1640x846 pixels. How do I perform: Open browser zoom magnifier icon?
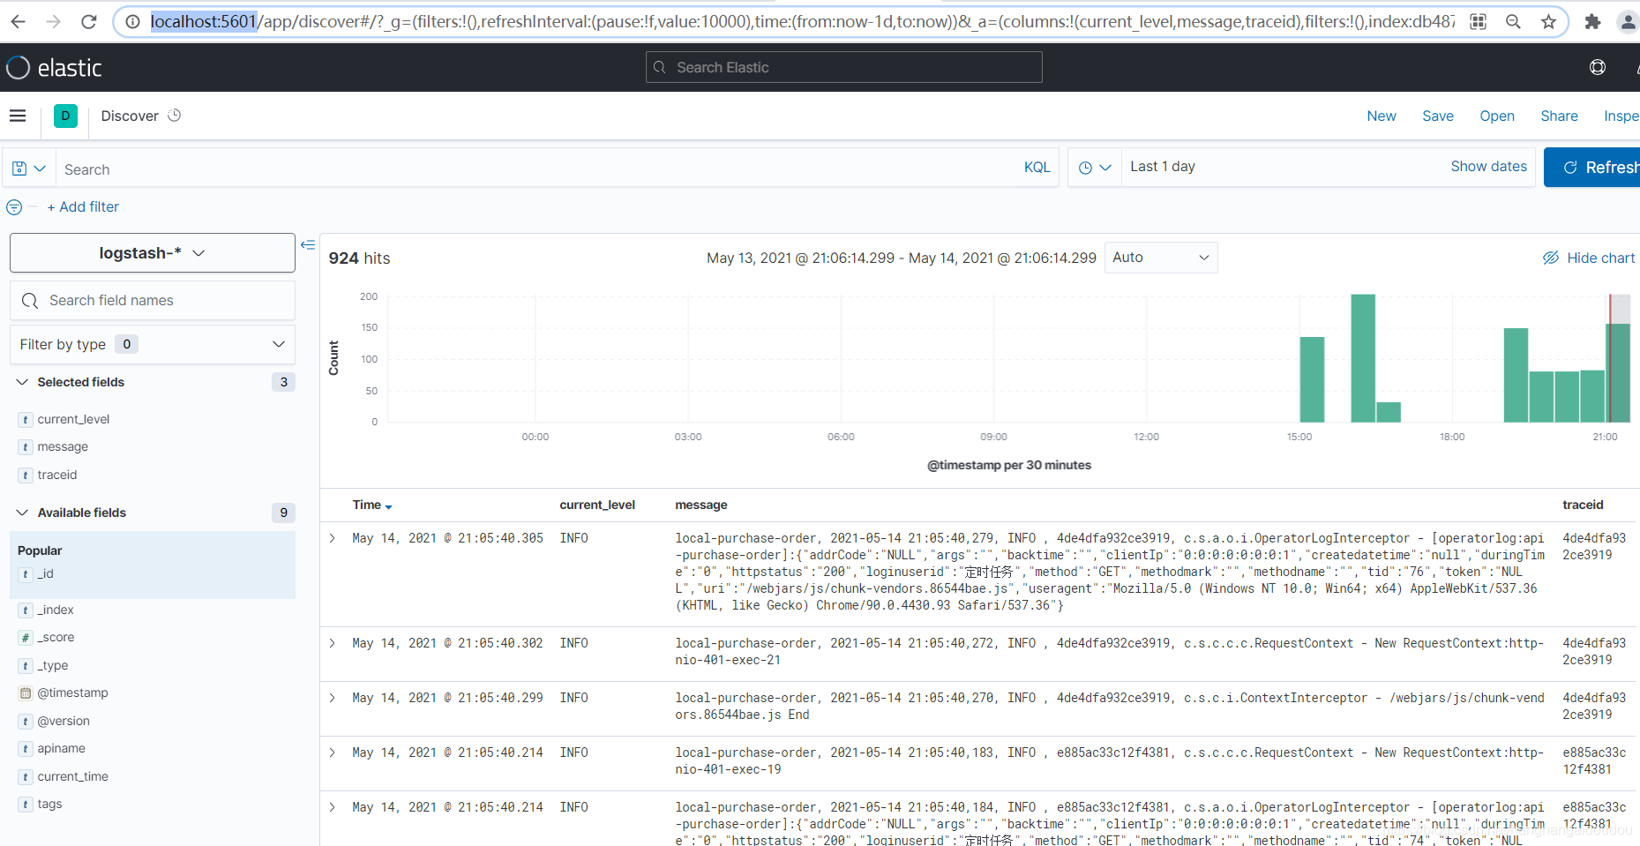pyautogui.click(x=1513, y=21)
